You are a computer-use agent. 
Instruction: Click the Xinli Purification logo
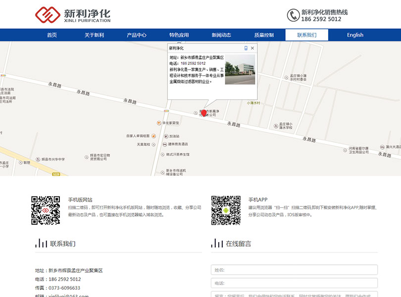pos(74,13)
